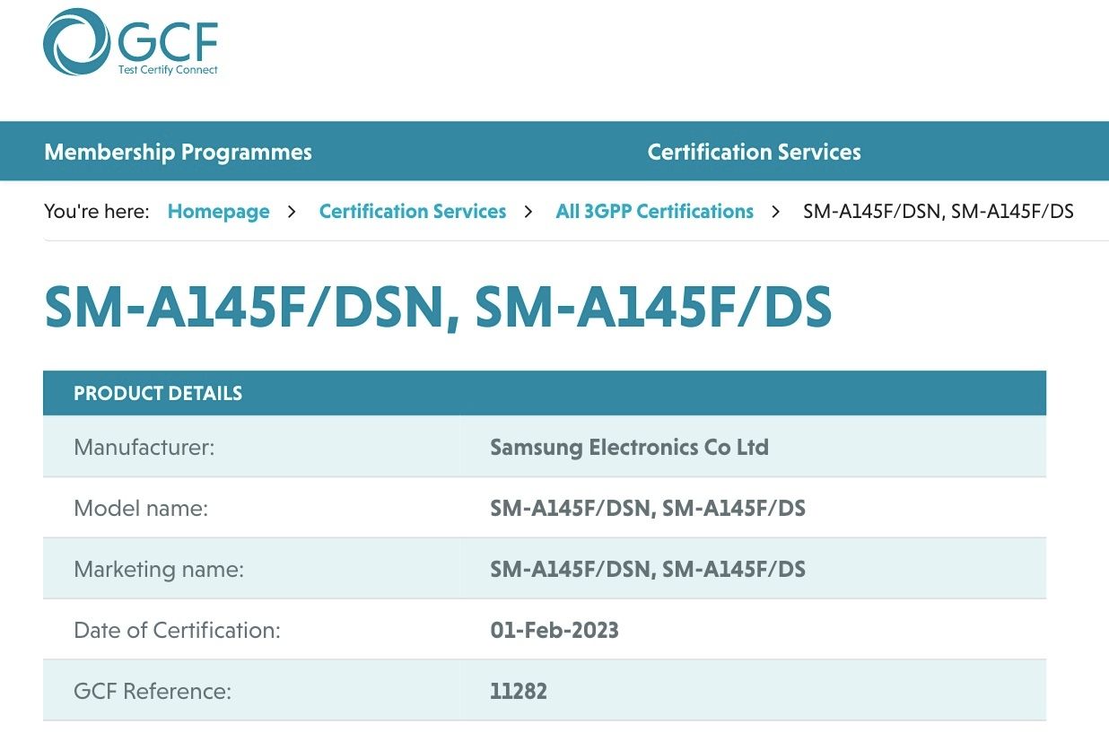Screen dimensions: 1109x733
Task: Open the Certification Services breadcrumb link
Action: (413, 212)
